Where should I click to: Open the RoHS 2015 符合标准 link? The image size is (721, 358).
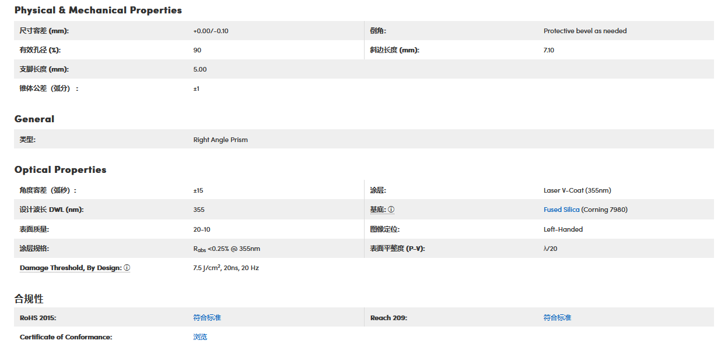click(207, 318)
